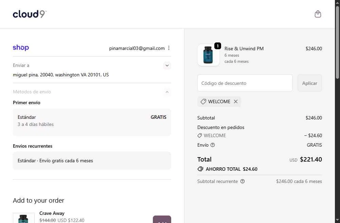Click the Add to your order heading
Image resolution: width=340 pixels, height=223 pixels.
click(39, 201)
